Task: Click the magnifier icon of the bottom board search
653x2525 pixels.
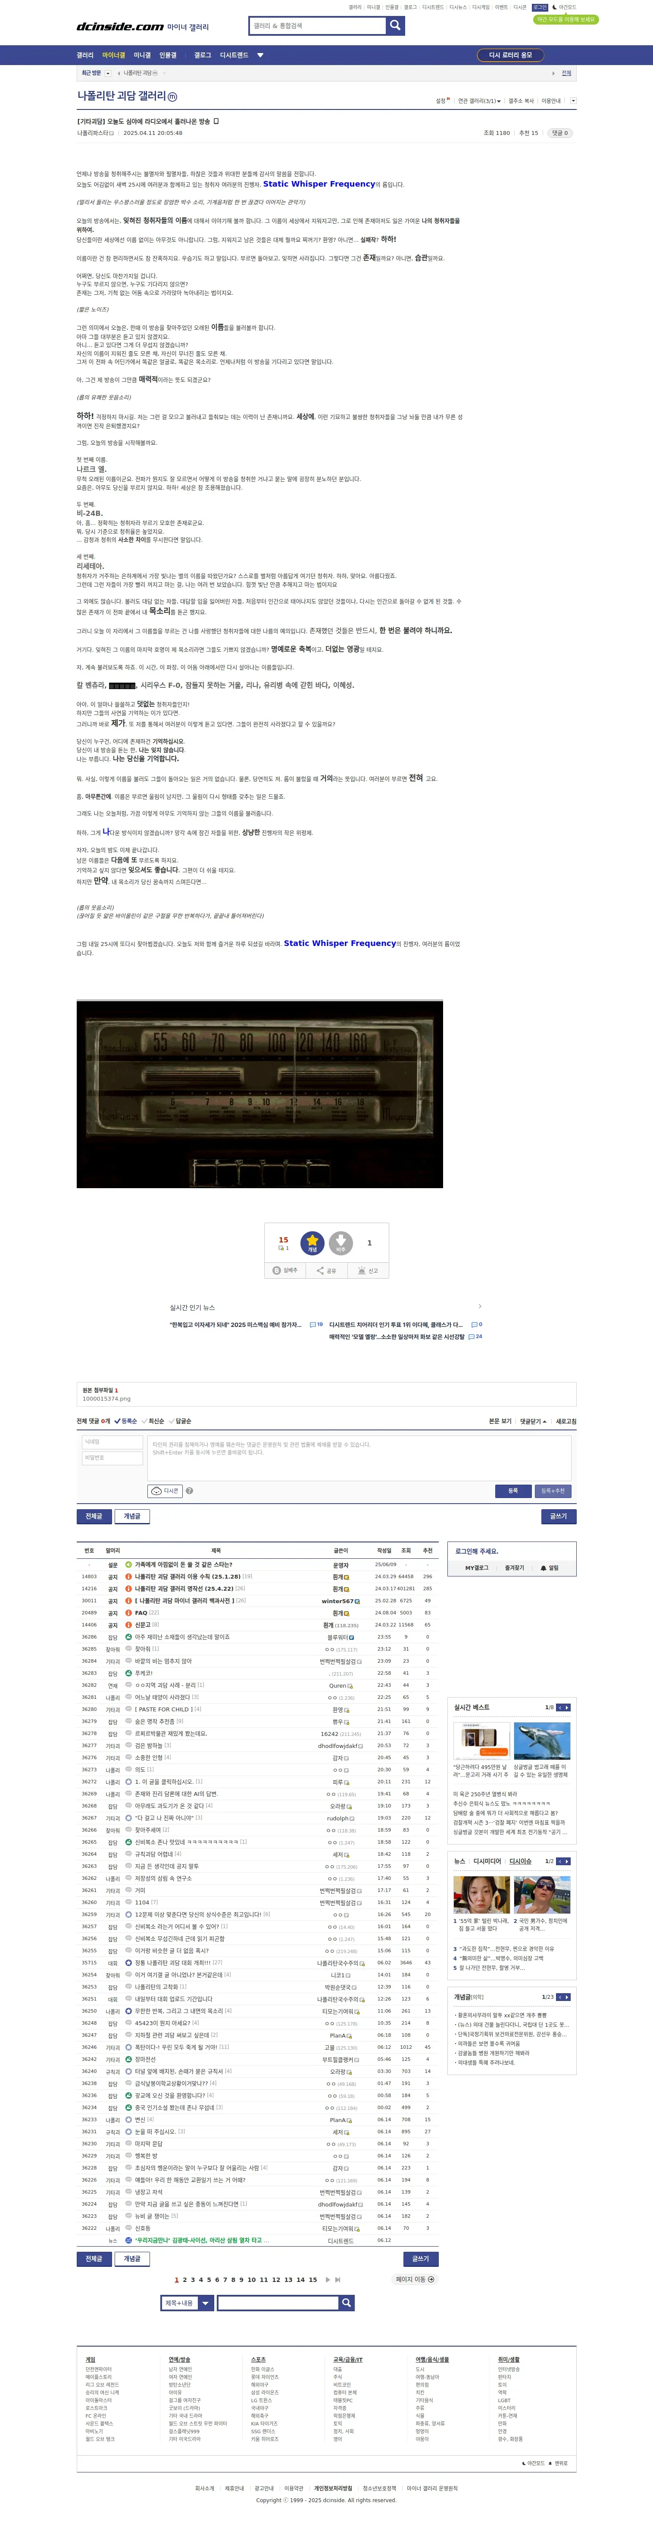Action: point(346,2303)
